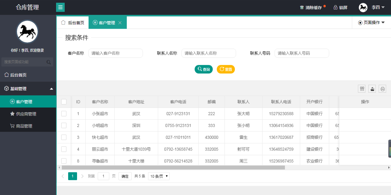Click the go-to page number field
Image resolution: width=391 pixels, height=195 pixels.
[103, 176]
